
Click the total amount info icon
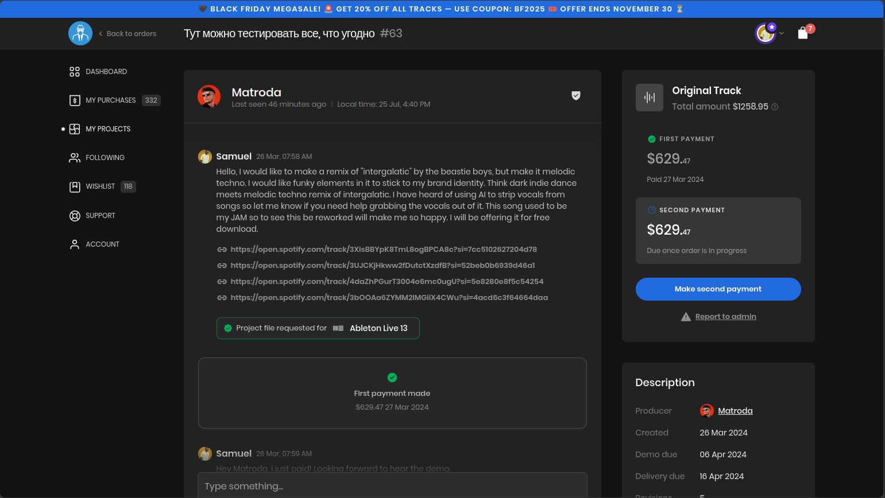coord(775,107)
